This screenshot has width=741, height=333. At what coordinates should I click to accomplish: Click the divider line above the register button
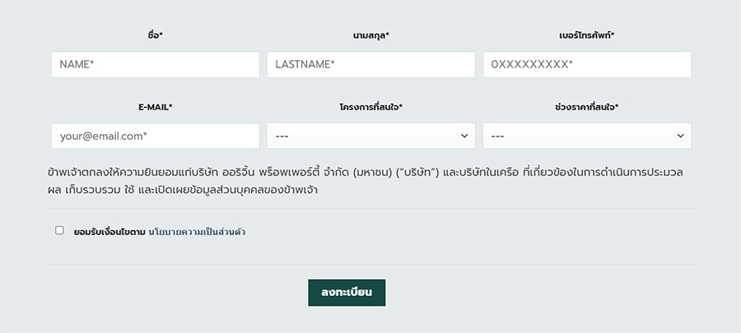tap(370, 265)
